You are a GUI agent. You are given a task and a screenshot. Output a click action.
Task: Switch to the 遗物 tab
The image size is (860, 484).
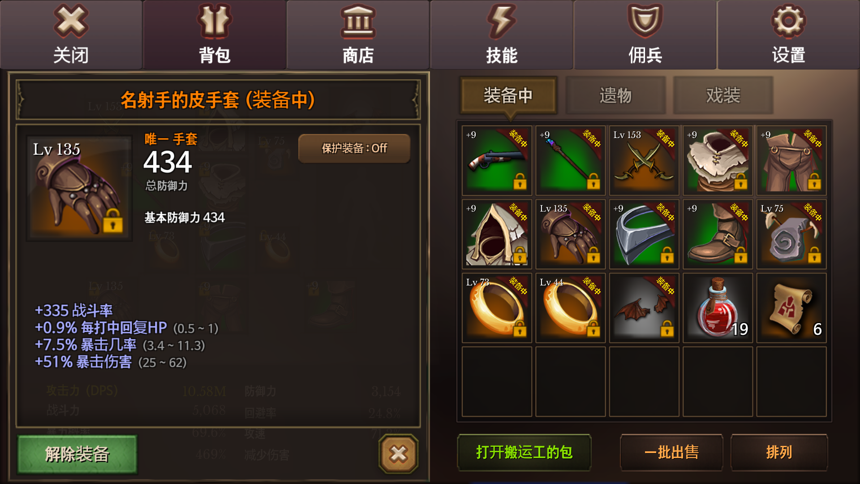pyautogui.click(x=615, y=95)
